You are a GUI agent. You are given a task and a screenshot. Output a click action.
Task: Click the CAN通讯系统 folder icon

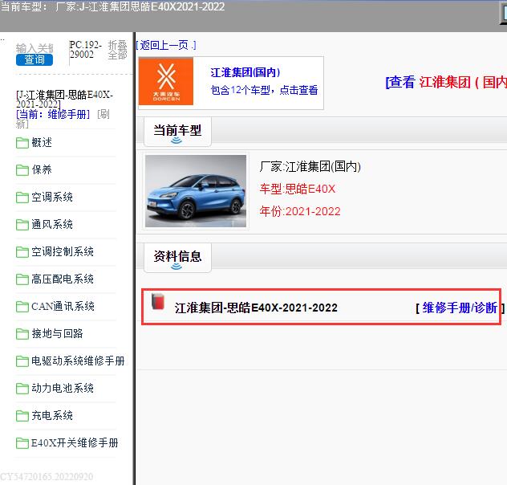pos(22,307)
